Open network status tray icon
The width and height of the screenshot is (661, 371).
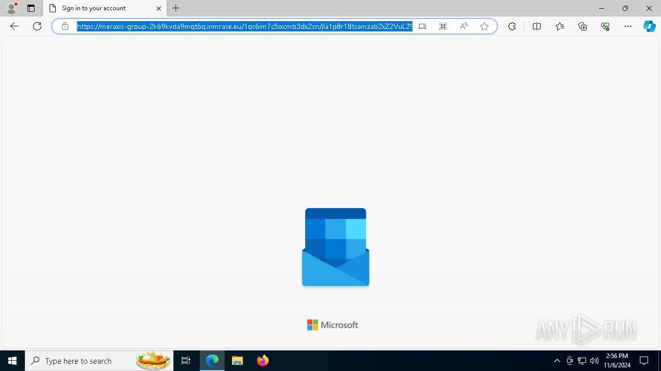[582, 361]
